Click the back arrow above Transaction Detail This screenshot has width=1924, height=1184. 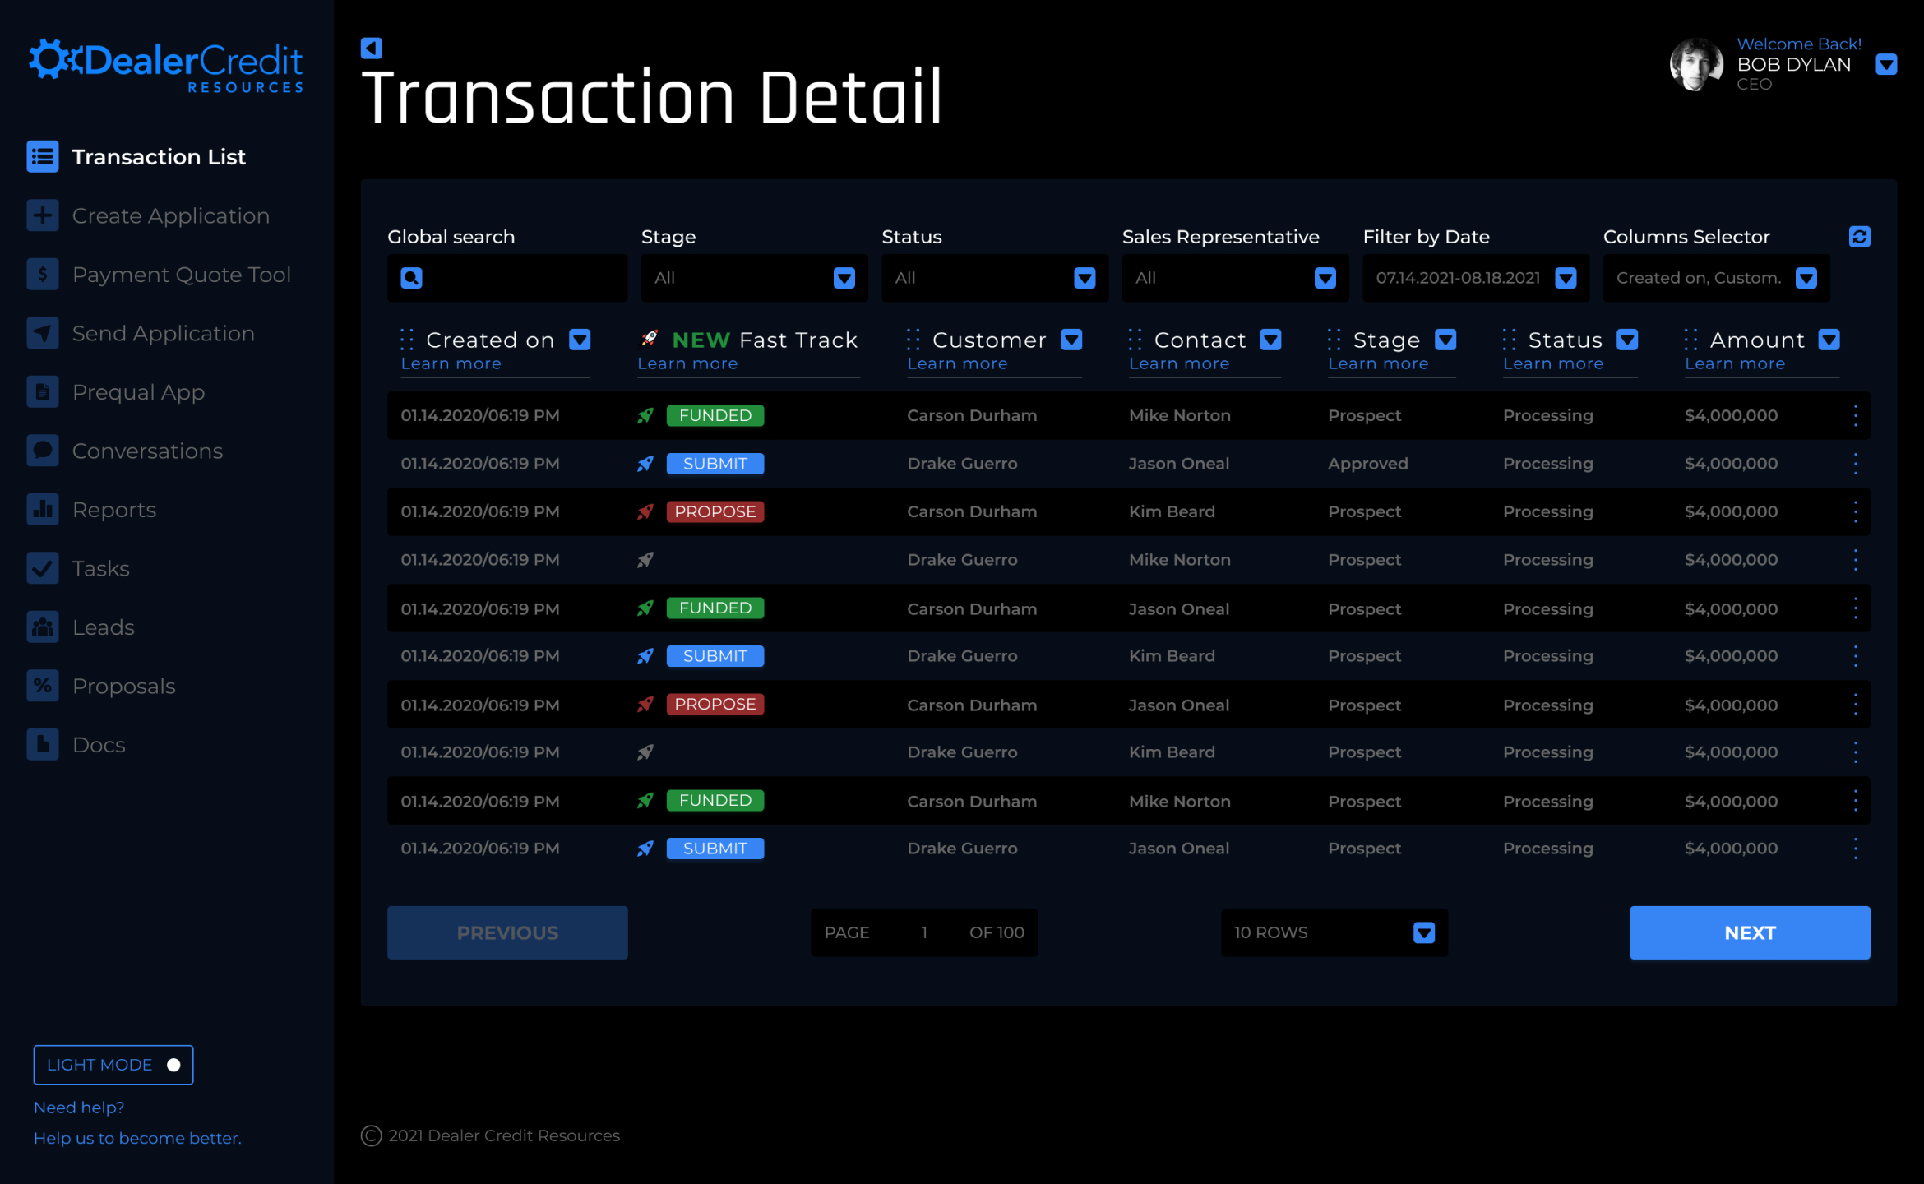(x=372, y=49)
